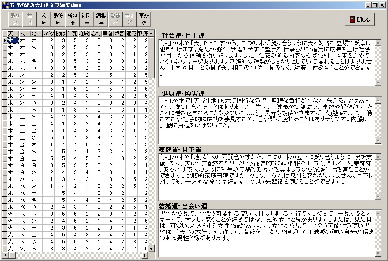
Task: Click the 経験 column header
Action: point(84,33)
